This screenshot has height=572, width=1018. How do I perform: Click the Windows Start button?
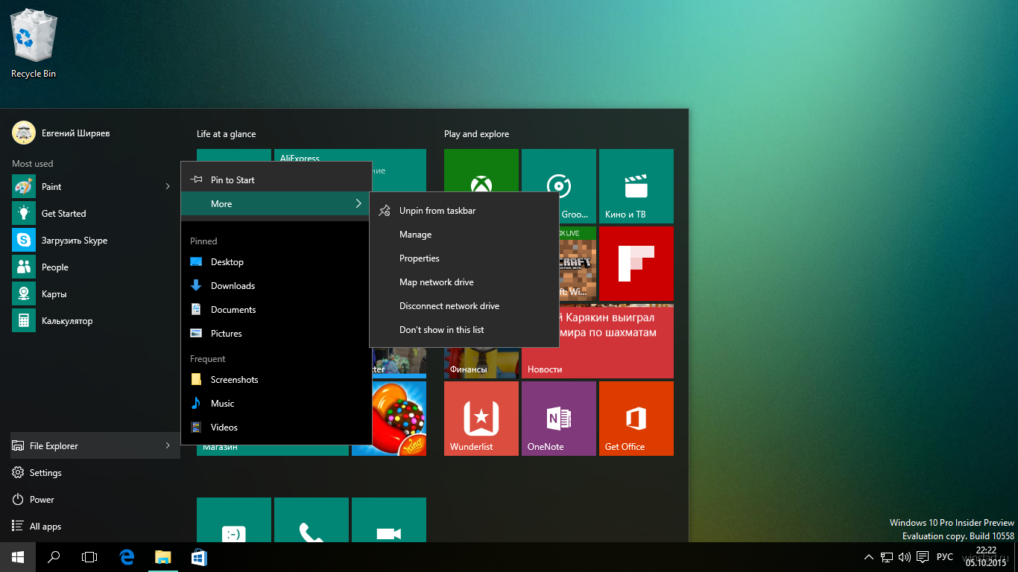coord(18,557)
